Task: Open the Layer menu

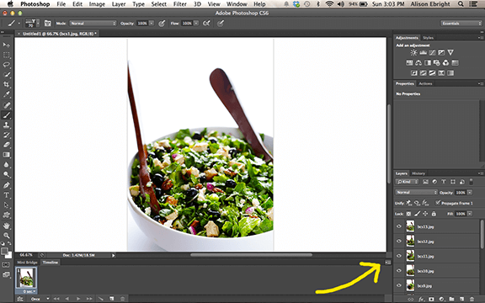Action: (x=119, y=4)
